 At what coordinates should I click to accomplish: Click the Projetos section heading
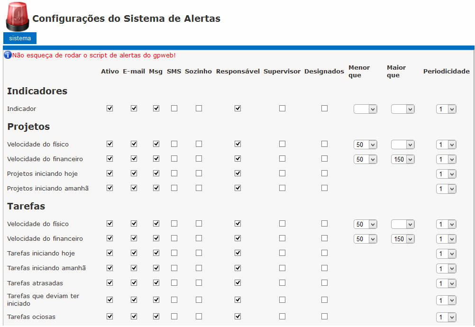(x=28, y=127)
